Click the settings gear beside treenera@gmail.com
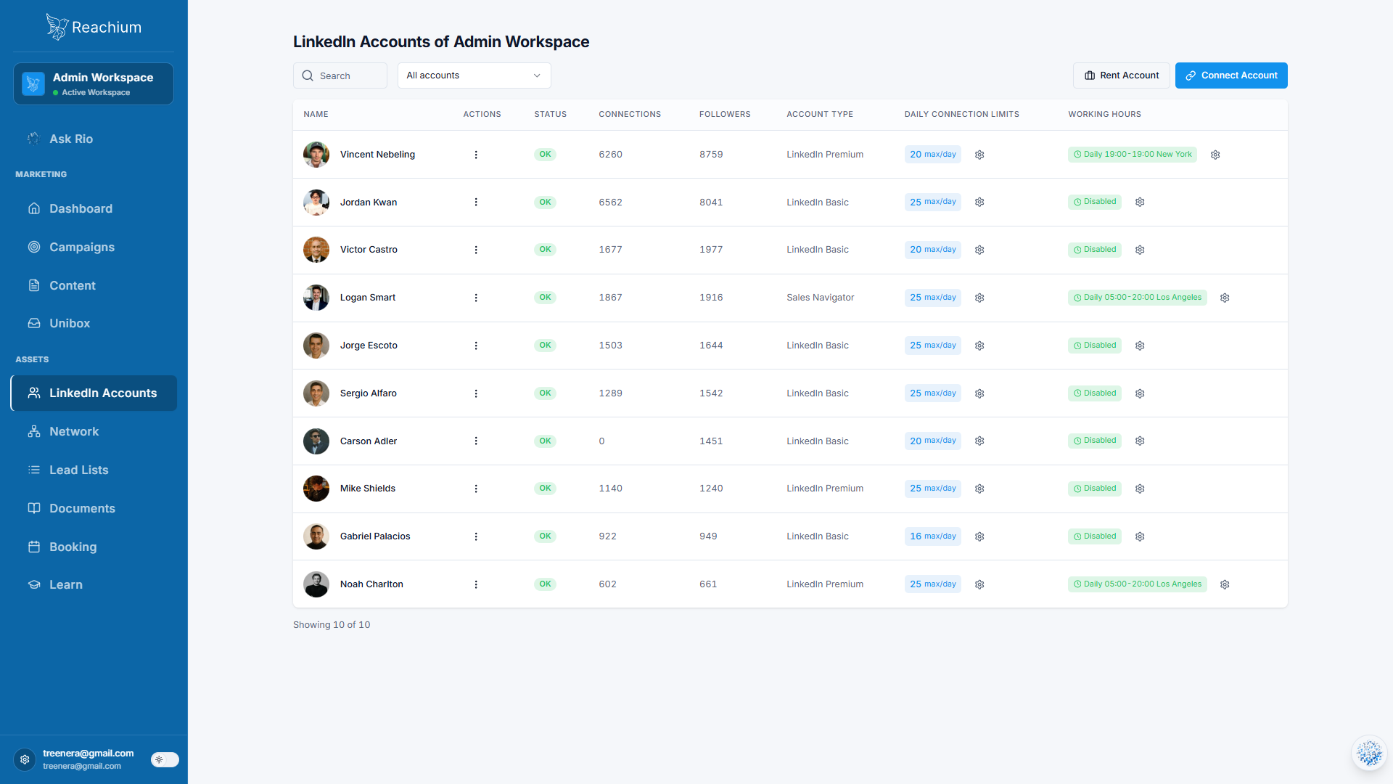This screenshot has height=784, width=1393. click(x=25, y=759)
